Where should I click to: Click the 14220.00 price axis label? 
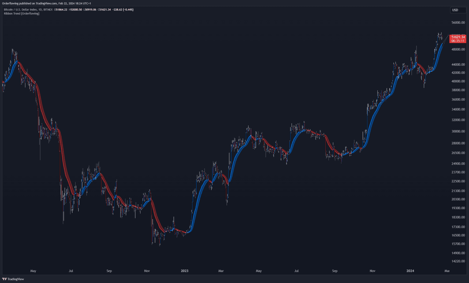point(458,261)
